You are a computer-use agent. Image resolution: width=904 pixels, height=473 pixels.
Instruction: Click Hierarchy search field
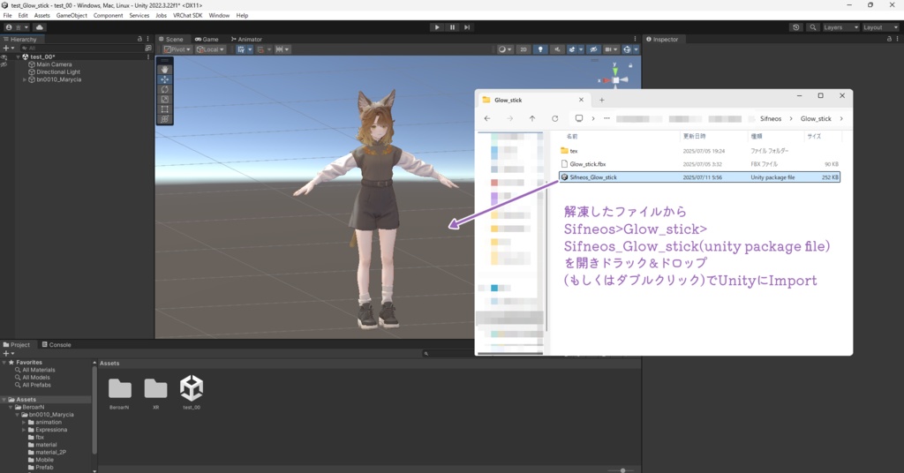(x=80, y=49)
